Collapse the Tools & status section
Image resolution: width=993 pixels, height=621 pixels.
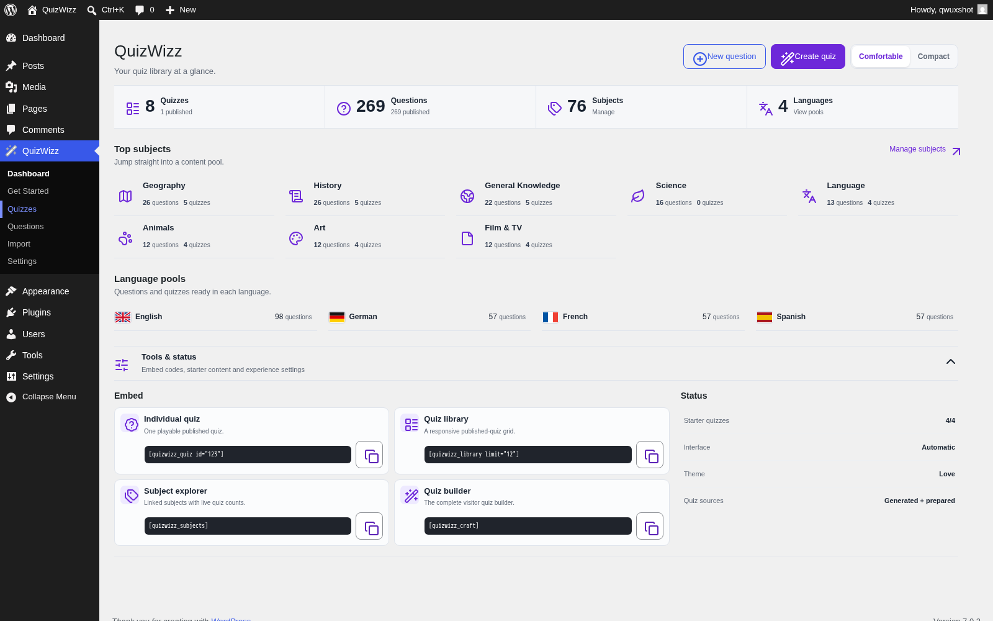(x=951, y=362)
